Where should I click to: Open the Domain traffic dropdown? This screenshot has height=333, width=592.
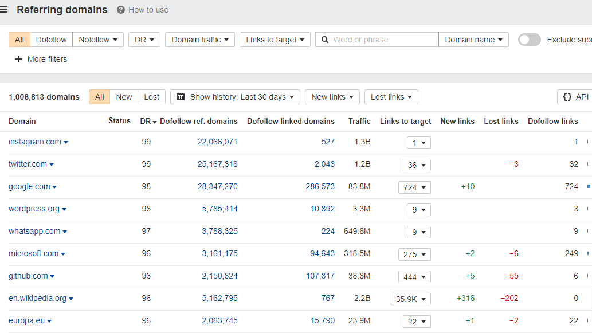[200, 40]
